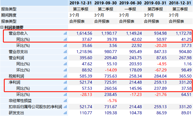Open chart icon for 税前利润 row
193x116 pixels.
(x=65, y=76)
